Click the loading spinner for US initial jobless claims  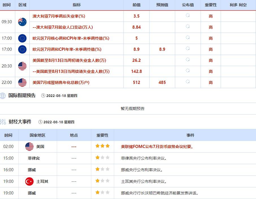click(x=188, y=60)
